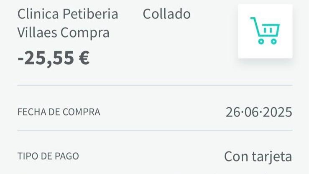The width and height of the screenshot is (309, 174).
Task: Click the word Villaes in the description
Action: pos(37,32)
